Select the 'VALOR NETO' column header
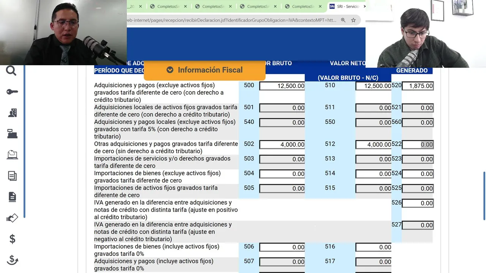The image size is (486, 273). pos(347,63)
